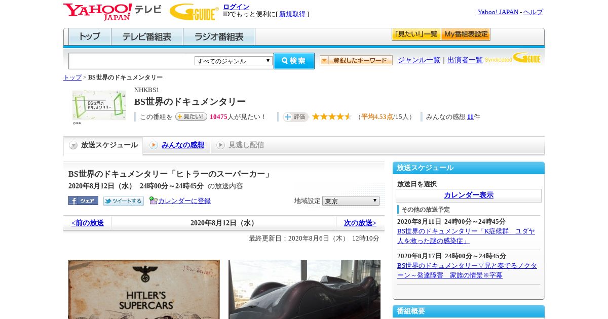The width and height of the screenshot is (608, 319).
Task: Click the 11件 reviews count link
Action: [x=470, y=117]
